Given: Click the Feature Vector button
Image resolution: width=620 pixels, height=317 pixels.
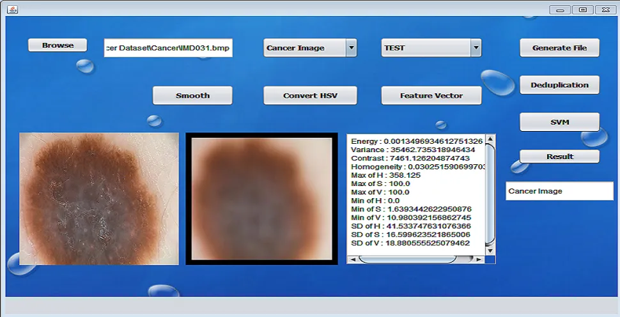Looking at the screenshot, I should click(x=431, y=95).
